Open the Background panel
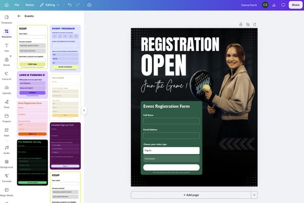304x203 pixels. 7,164
